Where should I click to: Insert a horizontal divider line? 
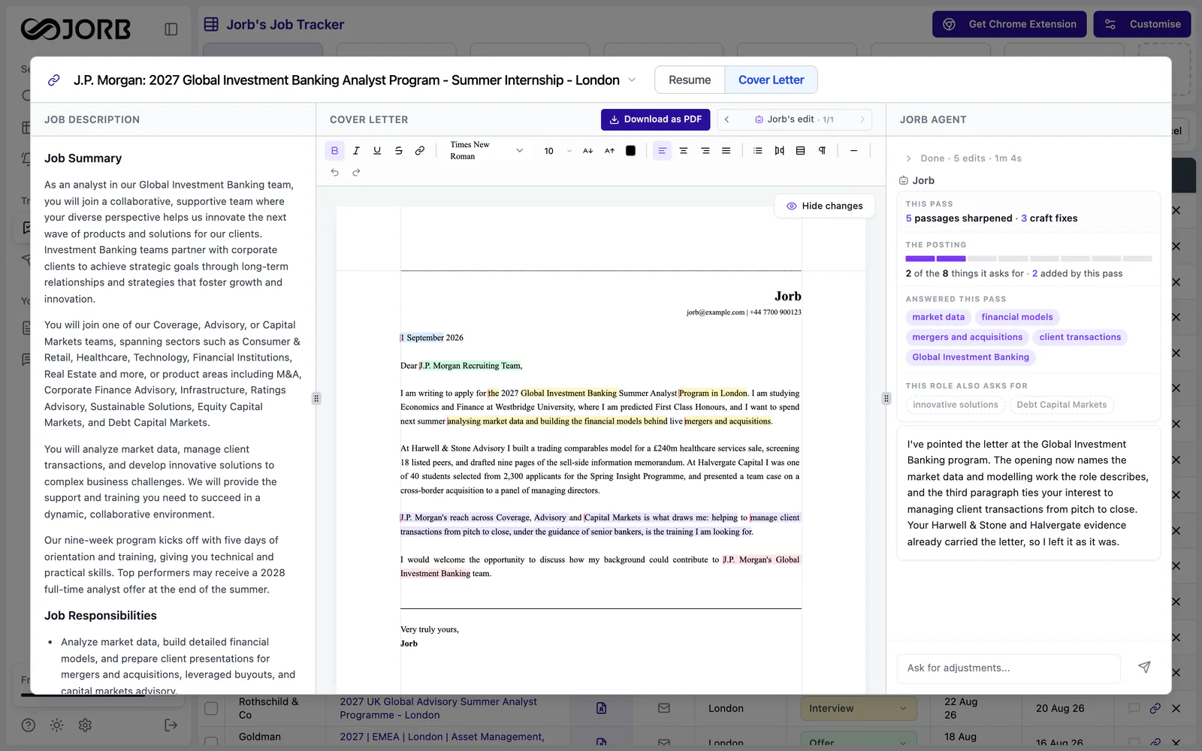pyautogui.click(x=853, y=151)
